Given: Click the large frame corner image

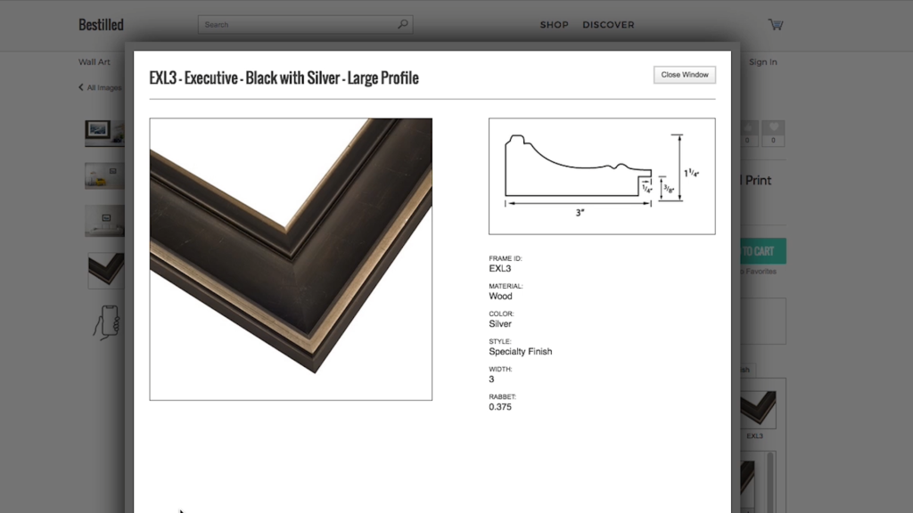Looking at the screenshot, I should click(291, 259).
